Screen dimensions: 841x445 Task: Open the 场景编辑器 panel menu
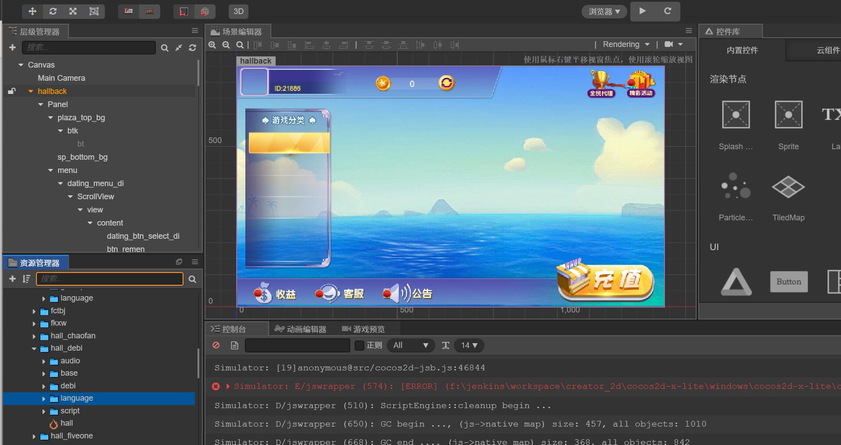(x=689, y=31)
